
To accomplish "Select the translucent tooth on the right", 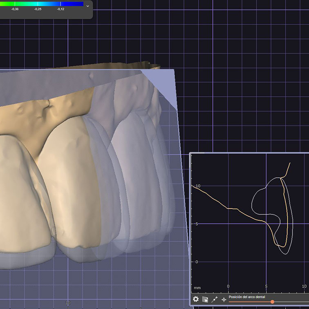I will 139,184.
